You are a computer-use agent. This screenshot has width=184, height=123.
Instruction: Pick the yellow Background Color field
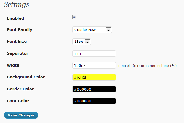pyautogui.click(x=94, y=77)
